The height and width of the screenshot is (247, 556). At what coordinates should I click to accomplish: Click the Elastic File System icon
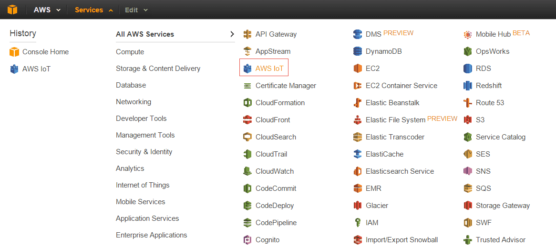coord(358,119)
